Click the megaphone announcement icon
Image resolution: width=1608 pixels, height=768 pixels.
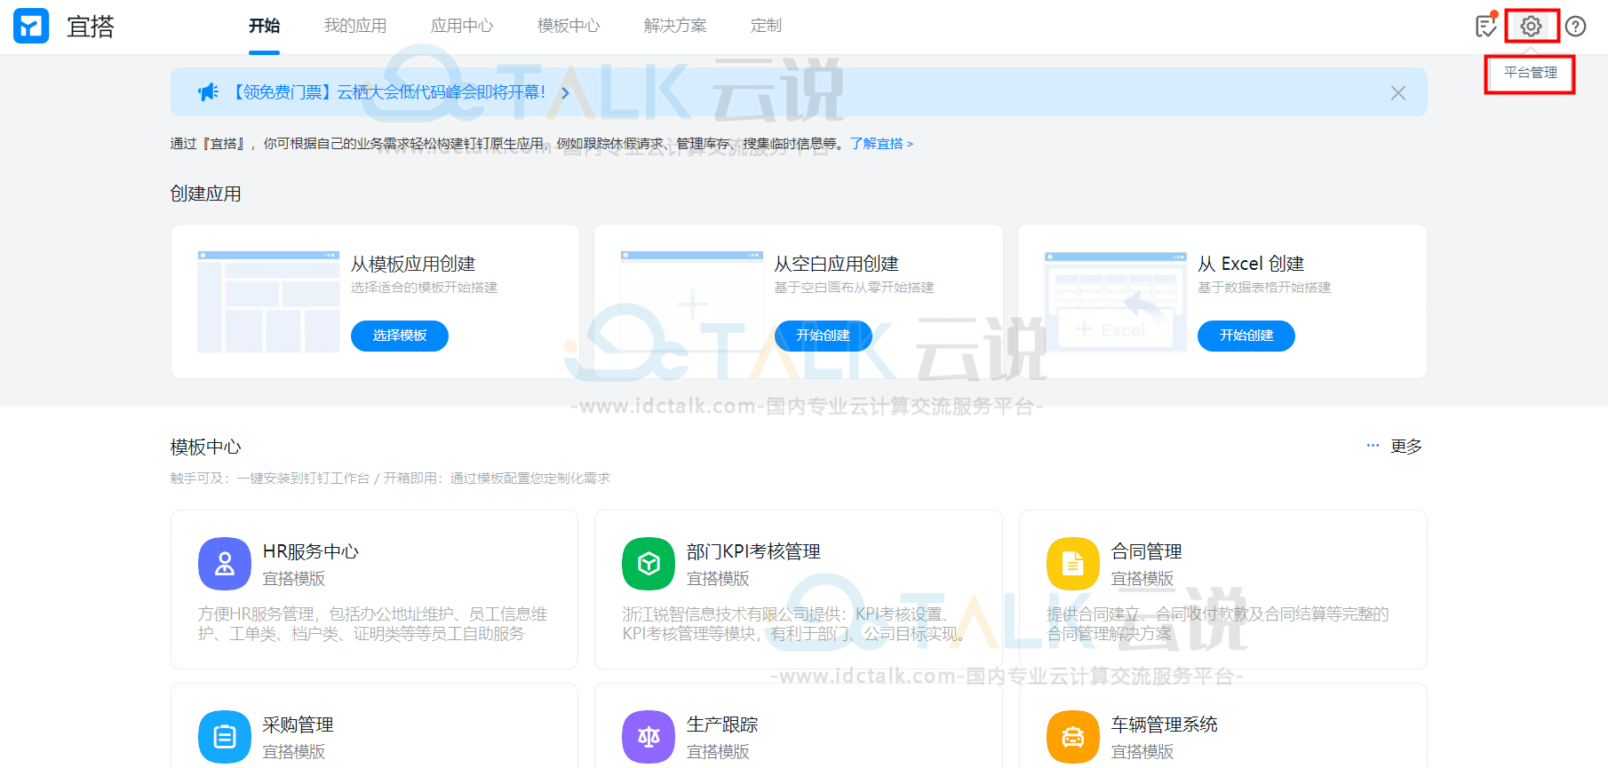click(208, 91)
